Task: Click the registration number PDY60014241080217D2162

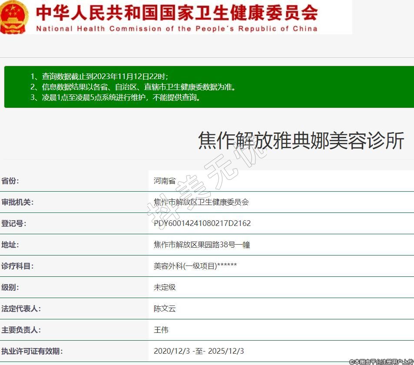Action: [202, 223]
